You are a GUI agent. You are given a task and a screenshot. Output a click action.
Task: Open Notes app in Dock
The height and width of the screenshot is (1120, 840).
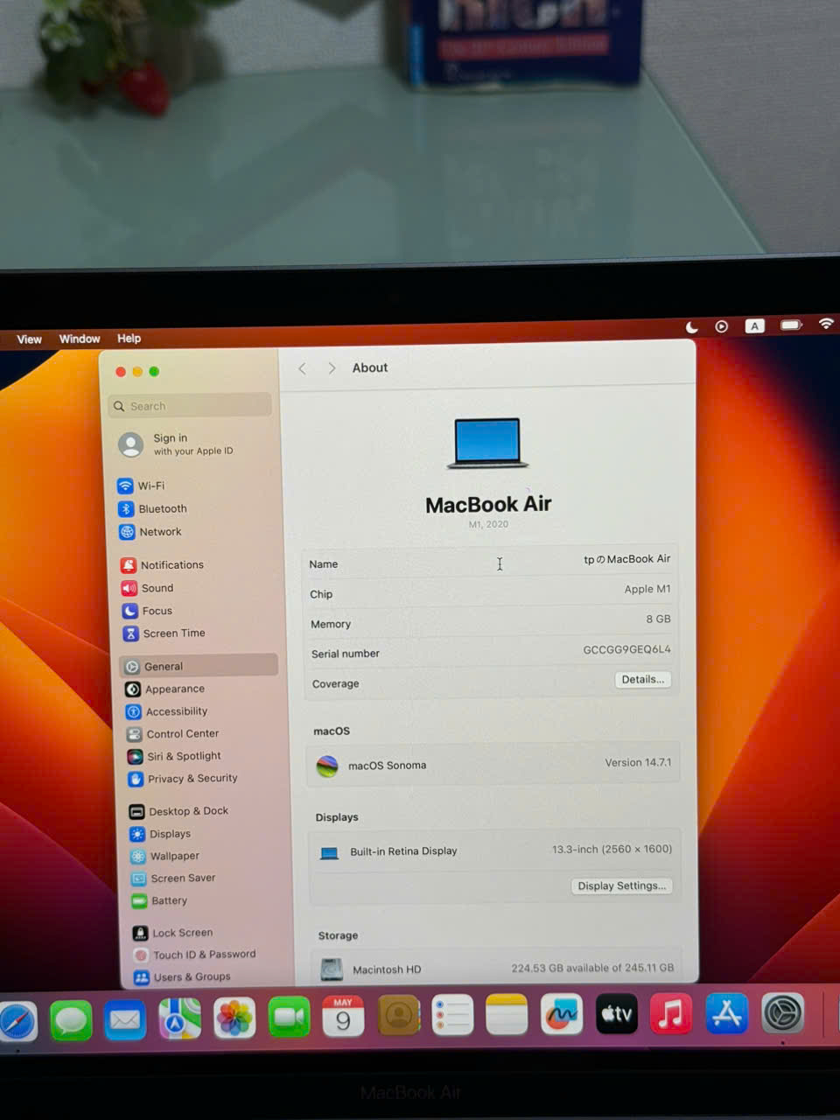pyautogui.click(x=507, y=1014)
